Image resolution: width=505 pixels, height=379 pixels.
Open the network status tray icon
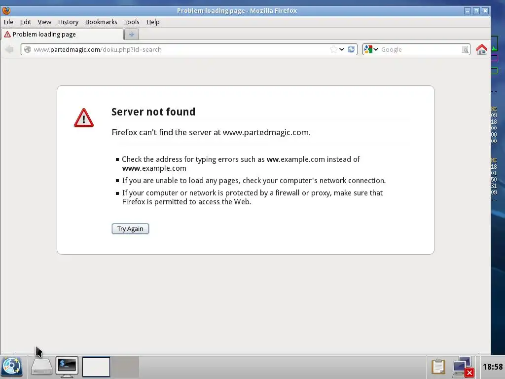[x=463, y=367]
